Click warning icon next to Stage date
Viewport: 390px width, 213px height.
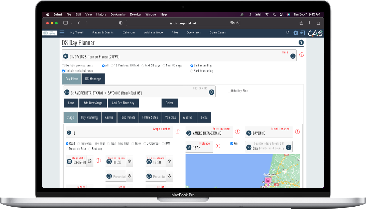pos(98,161)
